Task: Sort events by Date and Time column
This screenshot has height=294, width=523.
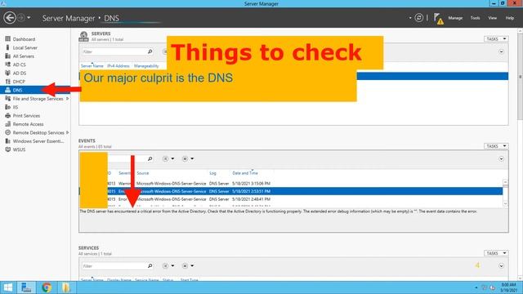Action: (x=245, y=173)
